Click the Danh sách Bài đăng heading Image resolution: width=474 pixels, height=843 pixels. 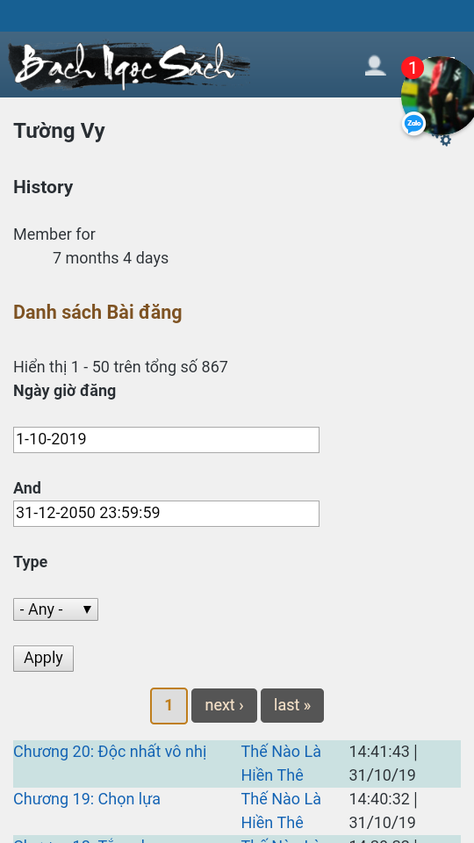(97, 313)
